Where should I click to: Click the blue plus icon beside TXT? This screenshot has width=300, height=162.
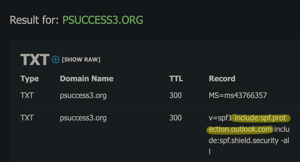(x=56, y=59)
